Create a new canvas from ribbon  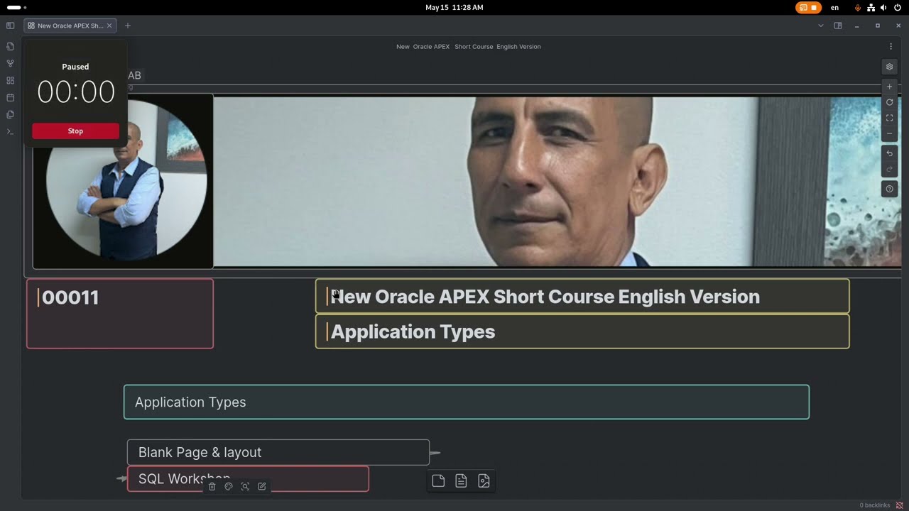point(10,80)
